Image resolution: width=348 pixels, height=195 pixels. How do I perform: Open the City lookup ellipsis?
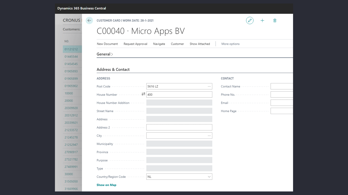[209, 136]
